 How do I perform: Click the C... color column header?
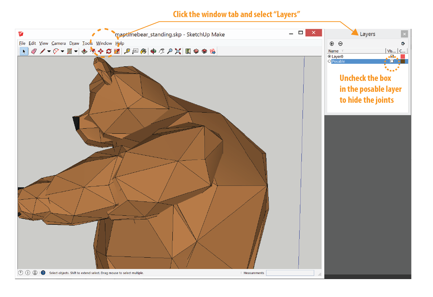[403, 51]
